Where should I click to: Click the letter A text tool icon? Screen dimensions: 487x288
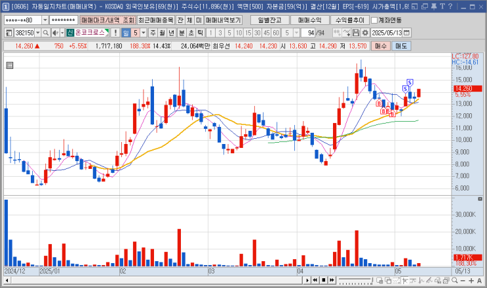point(479,280)
